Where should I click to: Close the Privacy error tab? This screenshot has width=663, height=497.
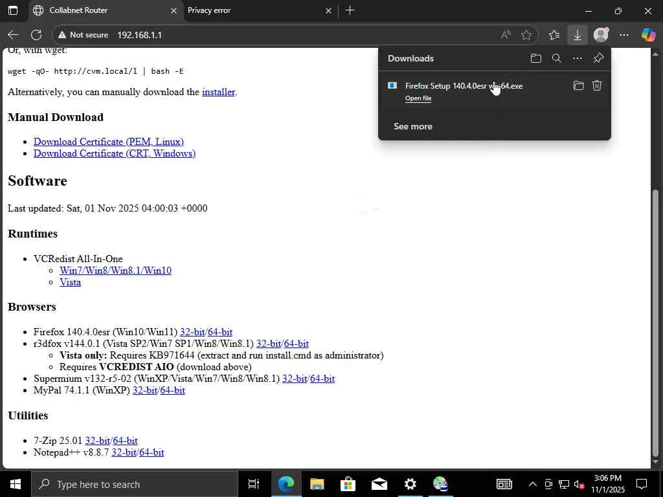328,10
